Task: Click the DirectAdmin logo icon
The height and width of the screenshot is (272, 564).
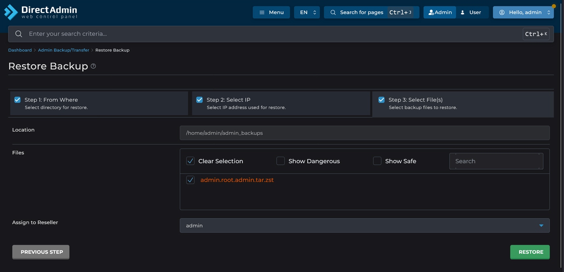Action: (x=11, y=12)
